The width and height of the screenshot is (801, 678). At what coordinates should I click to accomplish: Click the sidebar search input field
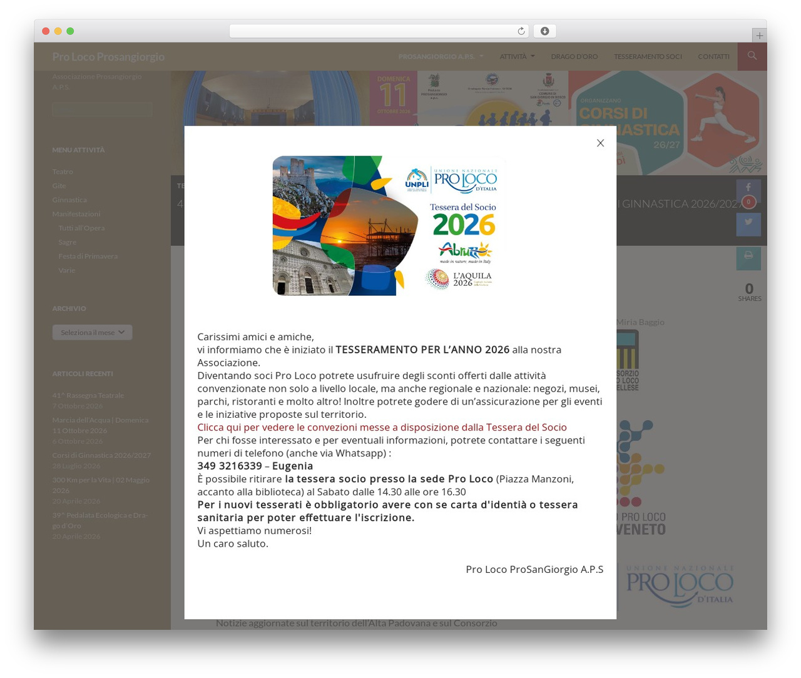102,109
